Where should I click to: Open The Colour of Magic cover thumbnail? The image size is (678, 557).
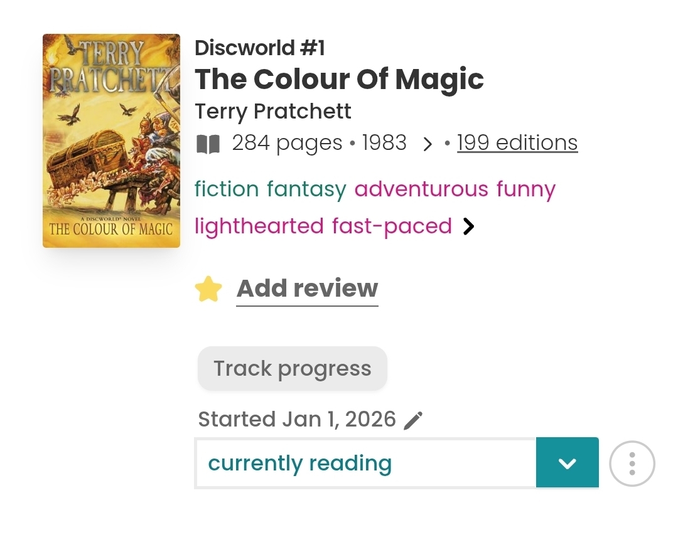(x=111, y=141)
